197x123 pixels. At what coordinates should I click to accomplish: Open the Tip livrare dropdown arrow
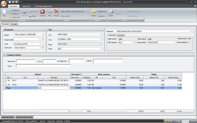[40, 48]
